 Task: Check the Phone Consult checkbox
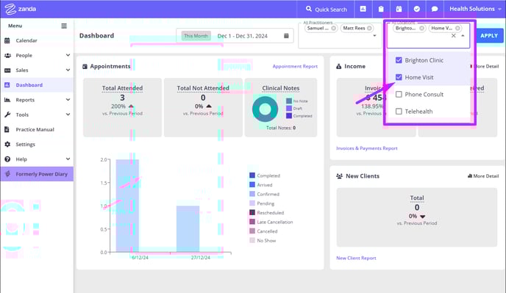pos(399,95)
